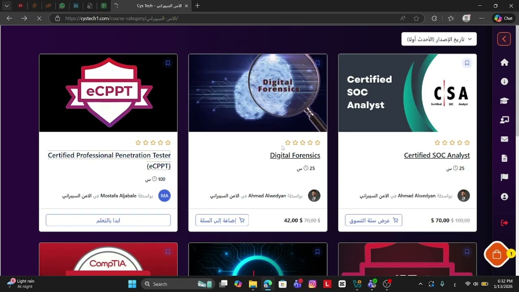519x292 pixels.
Task: Open the Certified SOC Analyst title link
Action: point(437,155)
